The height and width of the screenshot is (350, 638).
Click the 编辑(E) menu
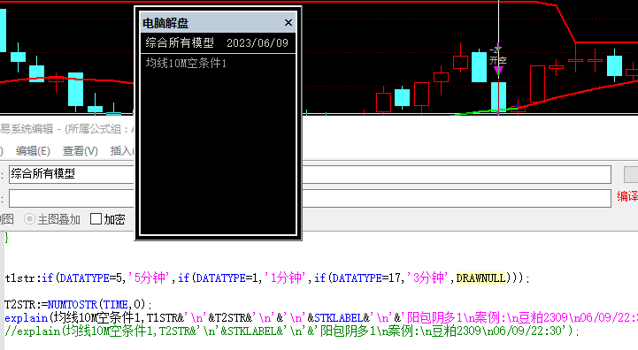[x=33, y=151]
